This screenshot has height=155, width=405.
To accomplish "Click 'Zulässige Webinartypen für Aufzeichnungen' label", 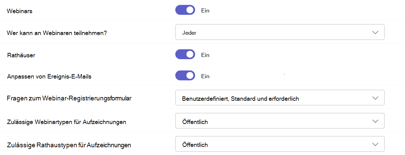I will [66, 122].
